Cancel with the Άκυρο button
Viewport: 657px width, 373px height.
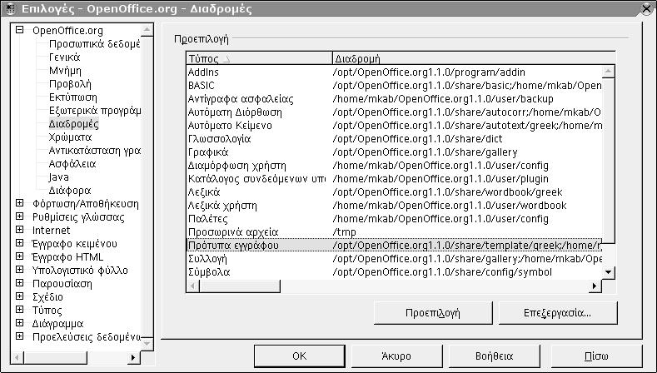[396, 356]
